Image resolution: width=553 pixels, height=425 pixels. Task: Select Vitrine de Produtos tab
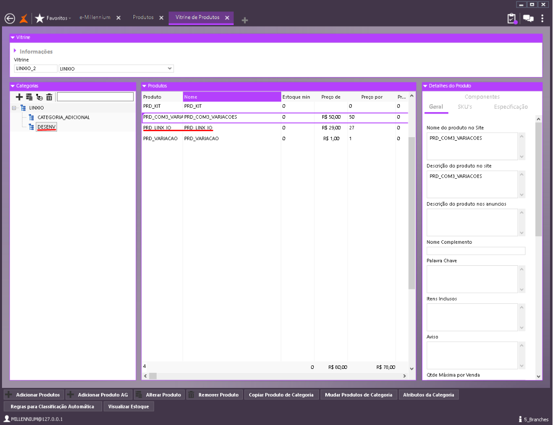click(x=197, y=18)
